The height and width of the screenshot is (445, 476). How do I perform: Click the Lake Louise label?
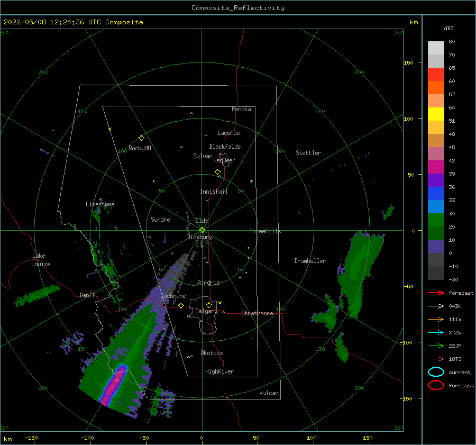(41, 260)
